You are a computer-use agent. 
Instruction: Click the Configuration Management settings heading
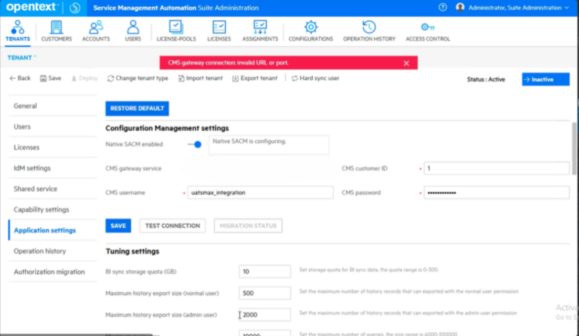pos(167,128)
